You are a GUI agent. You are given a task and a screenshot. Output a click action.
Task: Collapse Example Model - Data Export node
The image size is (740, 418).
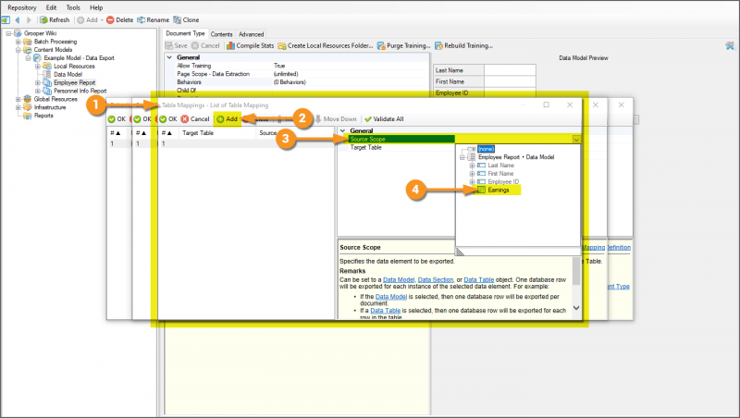(28, 58)
